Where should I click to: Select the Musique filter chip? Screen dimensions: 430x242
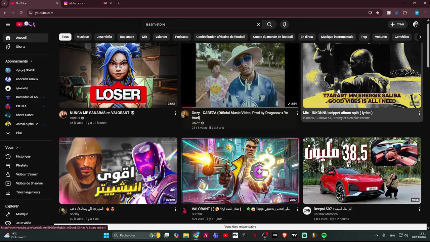point(83,37)
